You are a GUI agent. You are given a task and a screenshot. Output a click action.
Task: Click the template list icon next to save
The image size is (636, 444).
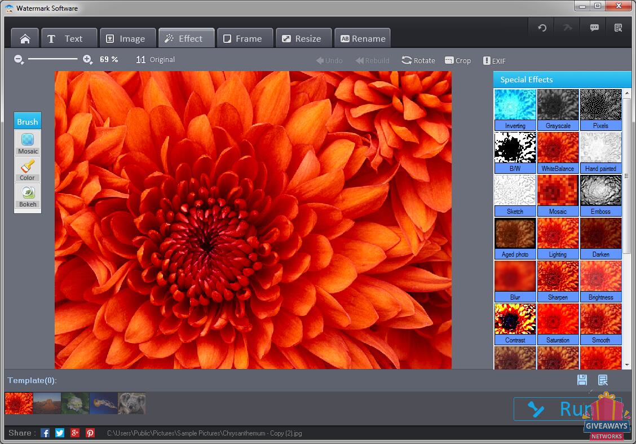[x=603, y=380]
